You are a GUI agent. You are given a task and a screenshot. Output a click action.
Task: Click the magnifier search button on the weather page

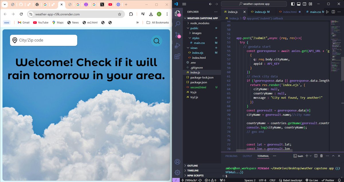tap(157, 41)
